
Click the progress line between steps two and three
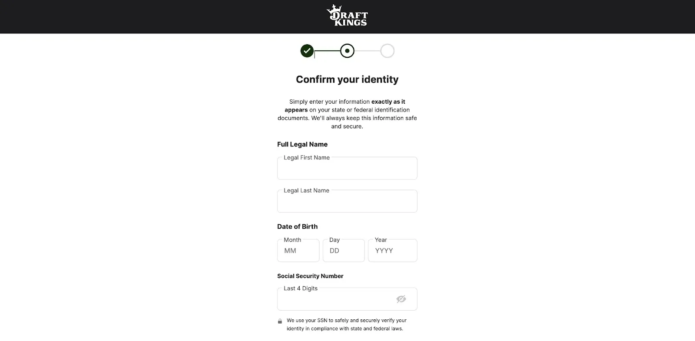click(367, 51)
